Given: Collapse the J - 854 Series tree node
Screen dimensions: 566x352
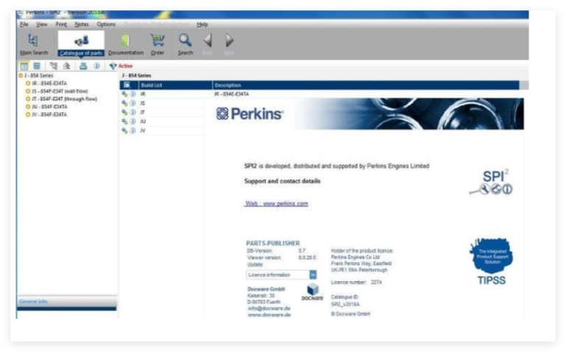Looking at the screenshot, I should (21, 75).
